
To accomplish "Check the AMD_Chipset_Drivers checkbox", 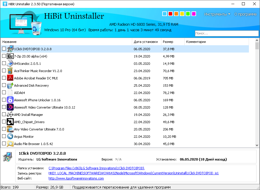I will [4, 122].
